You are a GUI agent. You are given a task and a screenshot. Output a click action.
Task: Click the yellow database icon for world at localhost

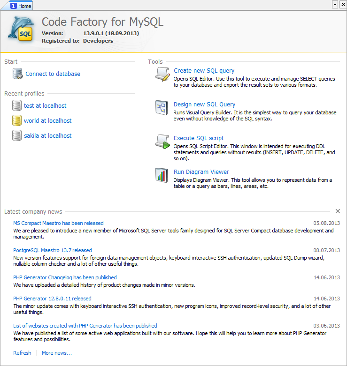coord(17,120)
